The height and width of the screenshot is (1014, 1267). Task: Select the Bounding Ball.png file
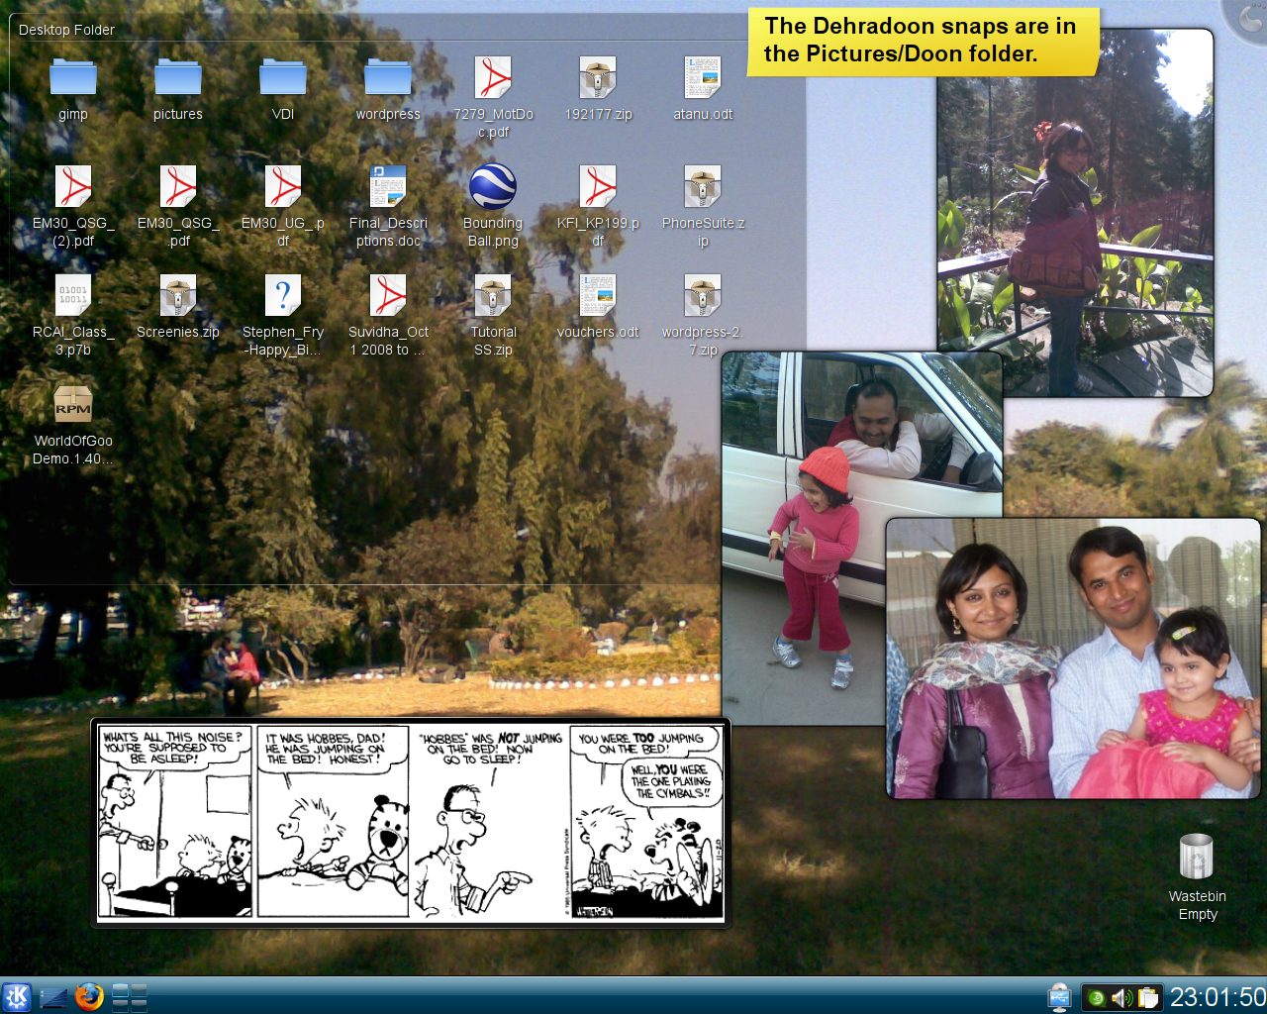pos(493,187)
